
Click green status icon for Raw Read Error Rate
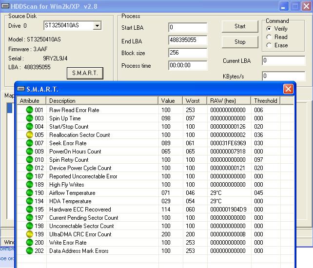coord(30,110)
